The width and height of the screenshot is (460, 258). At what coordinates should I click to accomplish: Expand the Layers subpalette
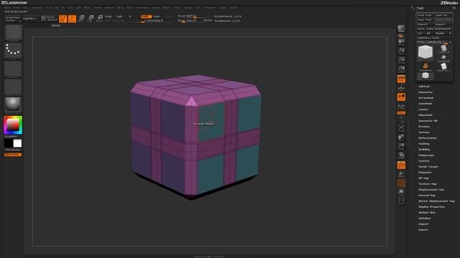pyautogui.click(x=423, y=109)
